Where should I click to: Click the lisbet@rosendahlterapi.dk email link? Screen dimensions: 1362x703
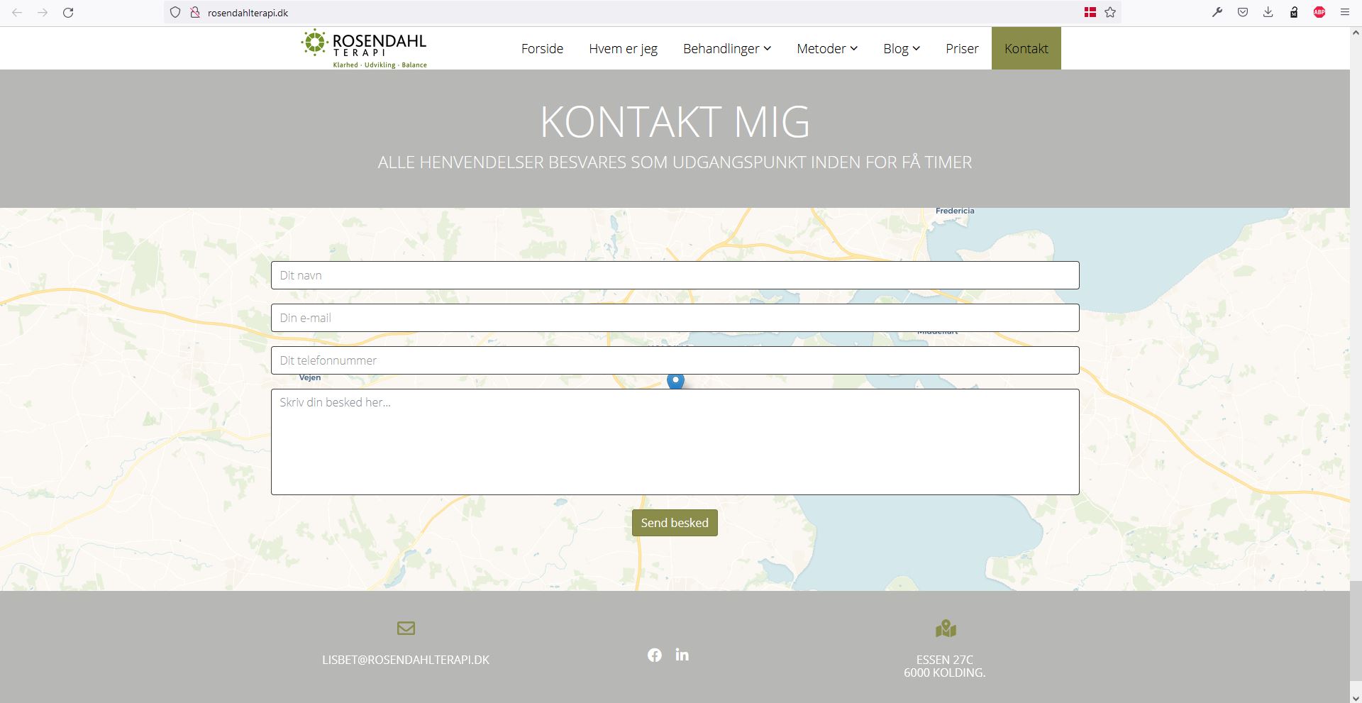tap(406, 660)
